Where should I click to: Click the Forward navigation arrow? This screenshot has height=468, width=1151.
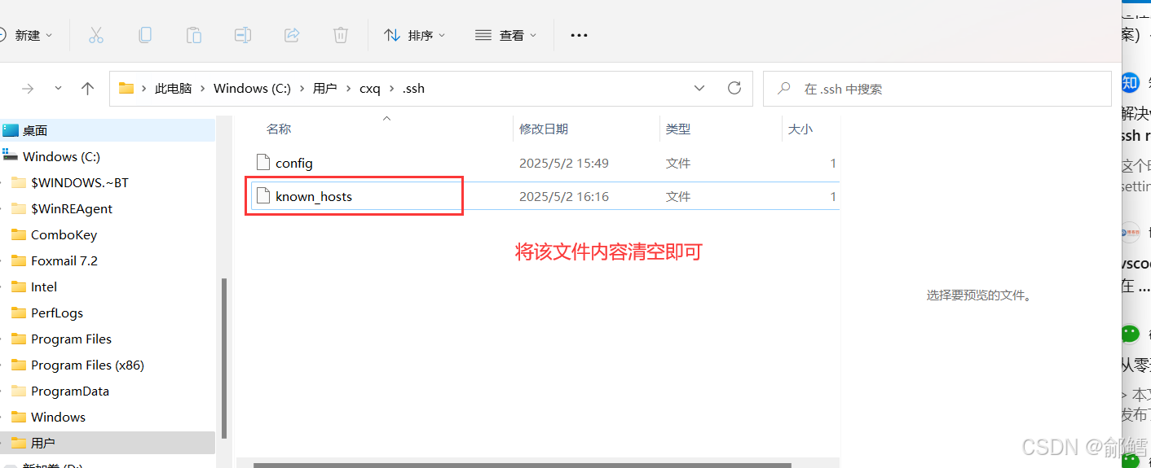(28, 89)
